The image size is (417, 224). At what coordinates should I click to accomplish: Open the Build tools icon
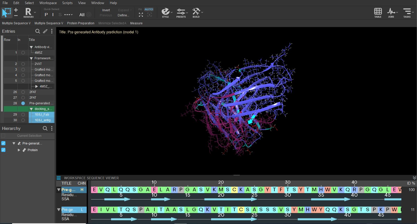point(196,13)
